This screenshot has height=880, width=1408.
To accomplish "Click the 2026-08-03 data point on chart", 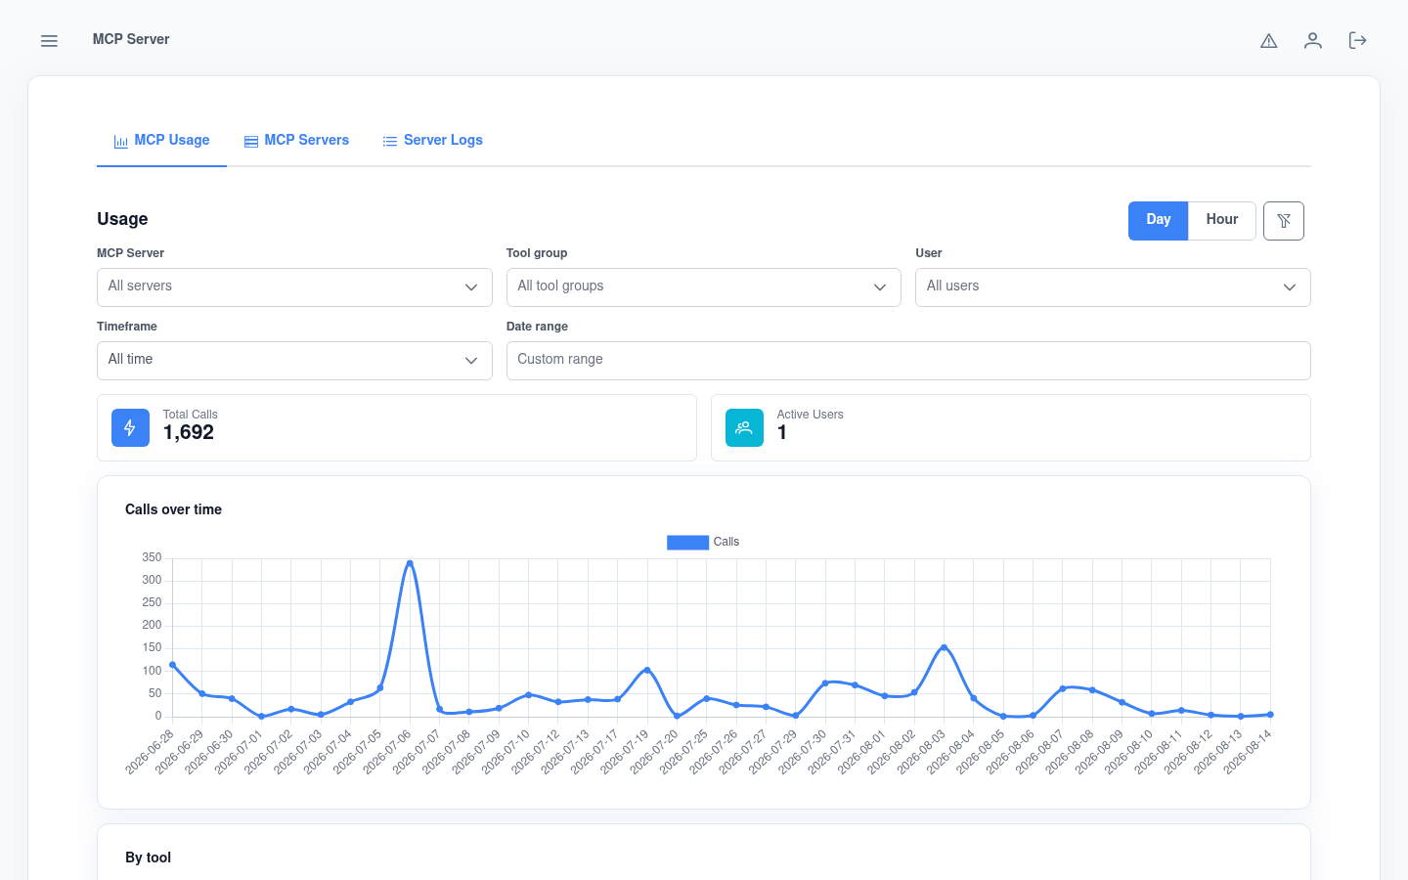I will point(944,647).
